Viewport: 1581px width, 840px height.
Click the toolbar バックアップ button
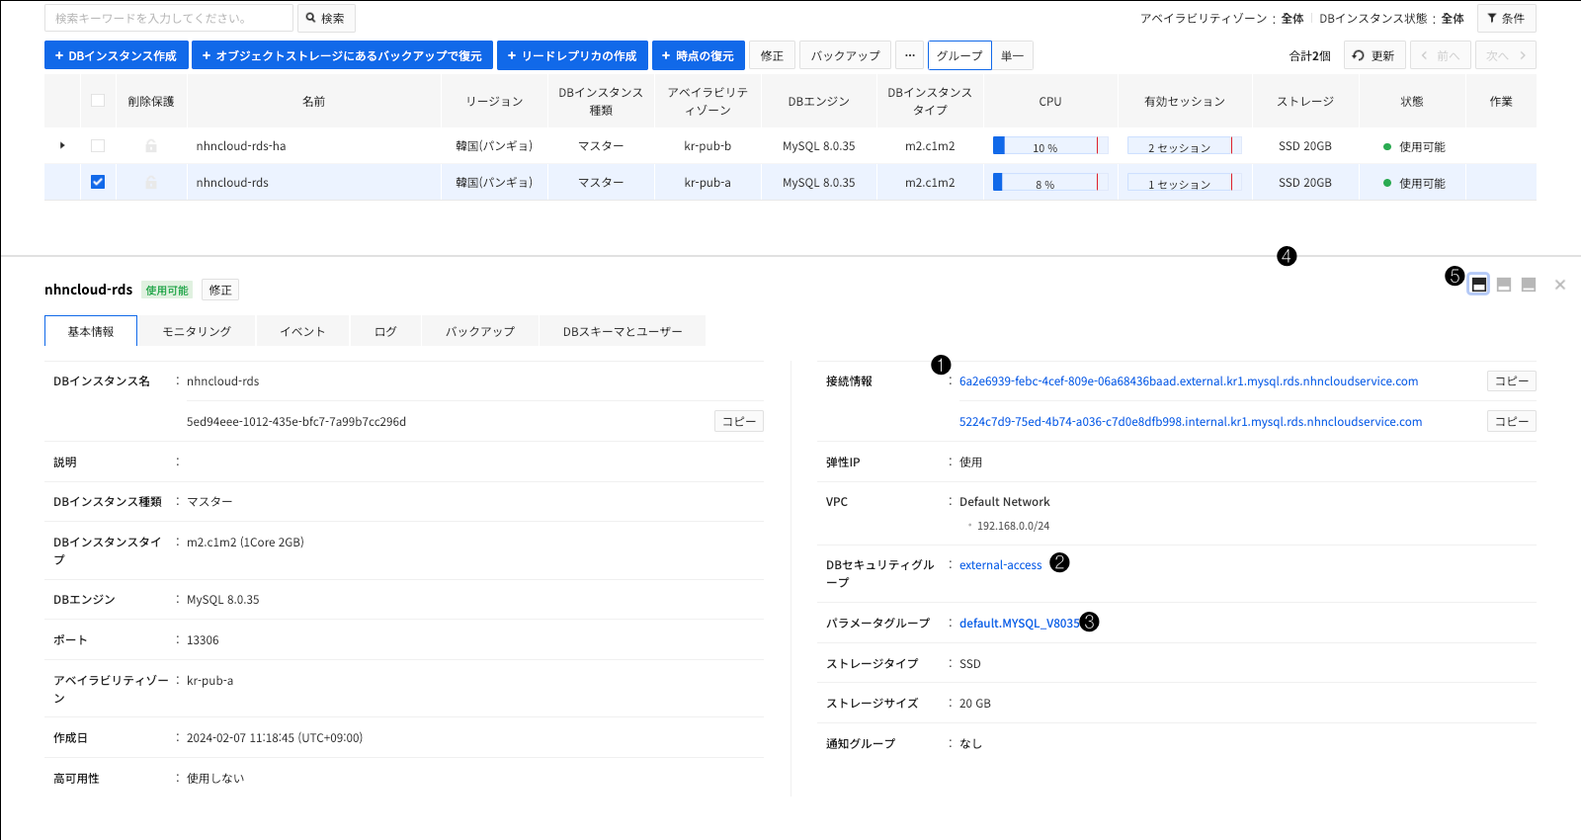[x=845, y=55]
